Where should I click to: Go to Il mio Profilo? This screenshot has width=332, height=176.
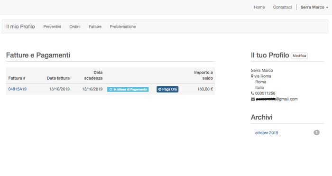point(20,27)
